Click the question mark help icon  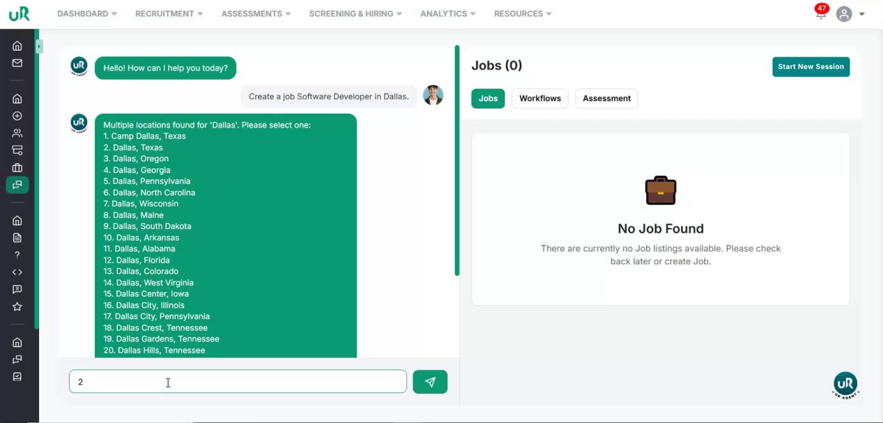tap(17, 255)
